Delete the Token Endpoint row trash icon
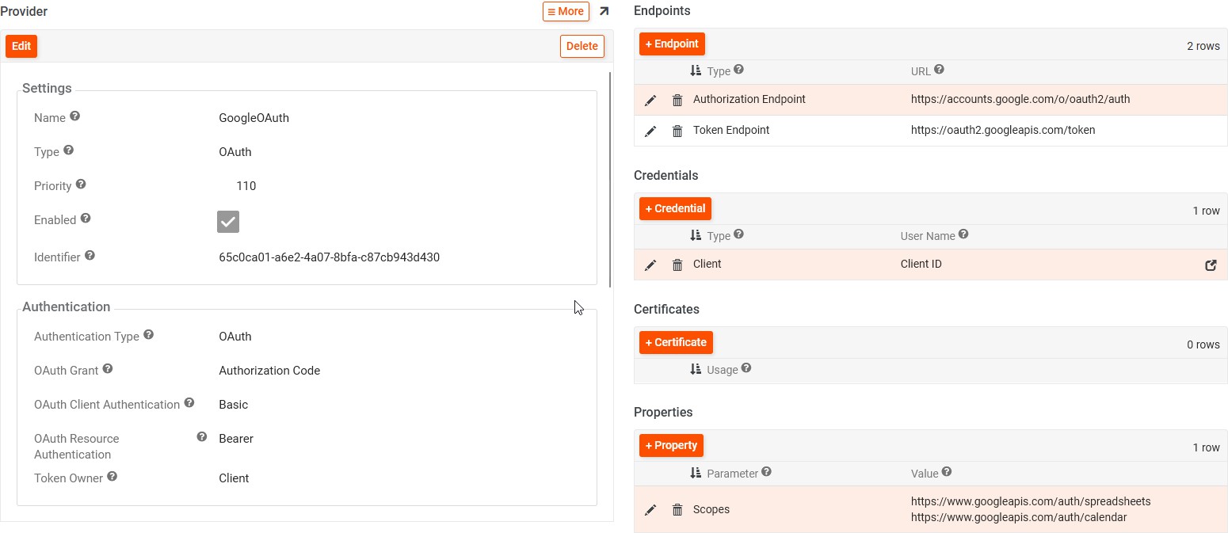Image resolution: width=1228 pixels, height=533 pixels. click(677, 131)
